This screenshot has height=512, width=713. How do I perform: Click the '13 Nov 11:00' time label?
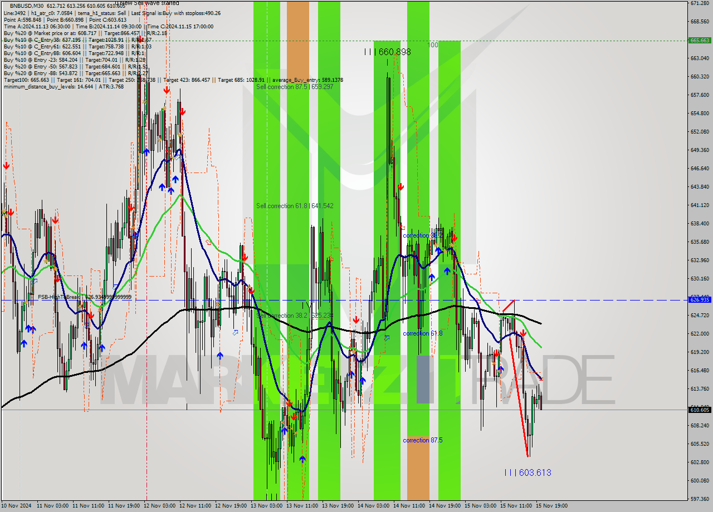pos(302,506)
